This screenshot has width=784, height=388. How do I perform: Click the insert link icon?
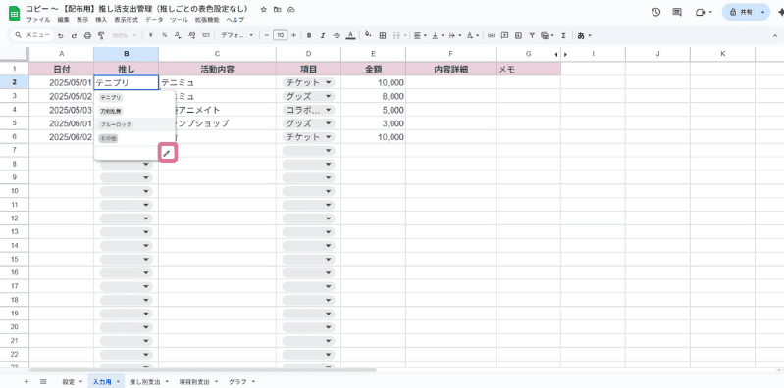coord(491,35)
